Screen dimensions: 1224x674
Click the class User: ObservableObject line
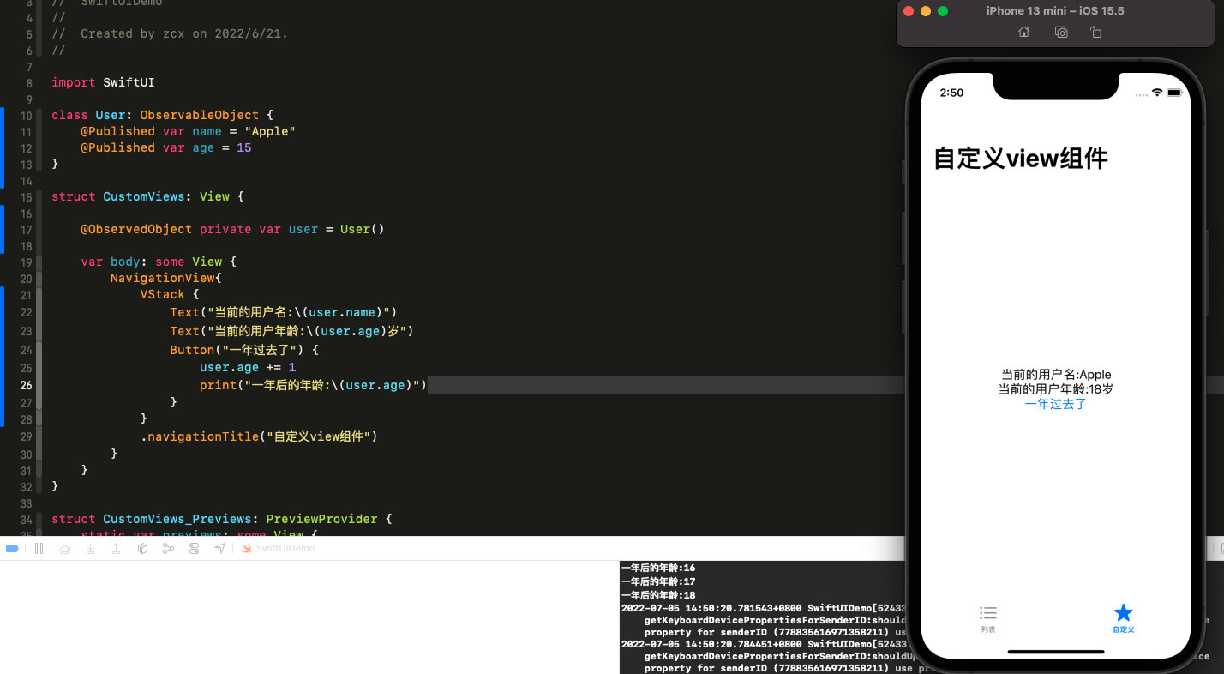(162, 115)
